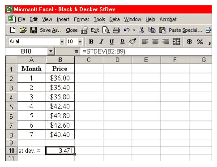
Task: Copy selection using the copy icon
Action: [x=152, y=30]
